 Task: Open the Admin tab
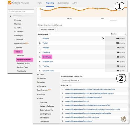[75, 3]
